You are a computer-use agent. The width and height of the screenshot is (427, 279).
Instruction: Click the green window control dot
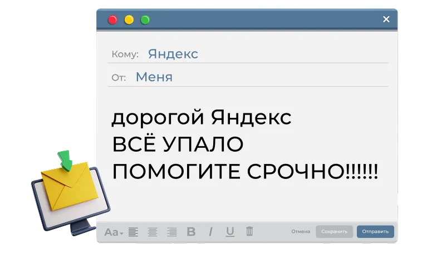145,20
